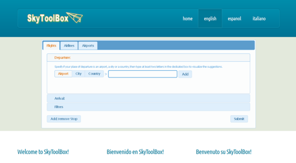Switch site language to italiano
Viewport: 296px width, 163px height.
click(x=259, y=19)
